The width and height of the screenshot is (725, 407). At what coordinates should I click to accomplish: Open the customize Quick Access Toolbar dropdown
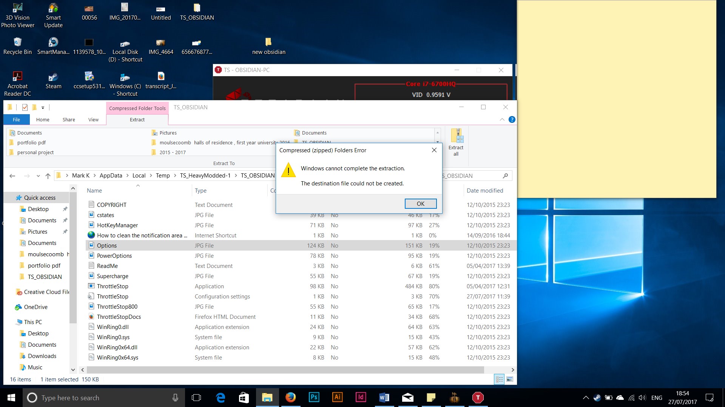[x=43, y=108]
